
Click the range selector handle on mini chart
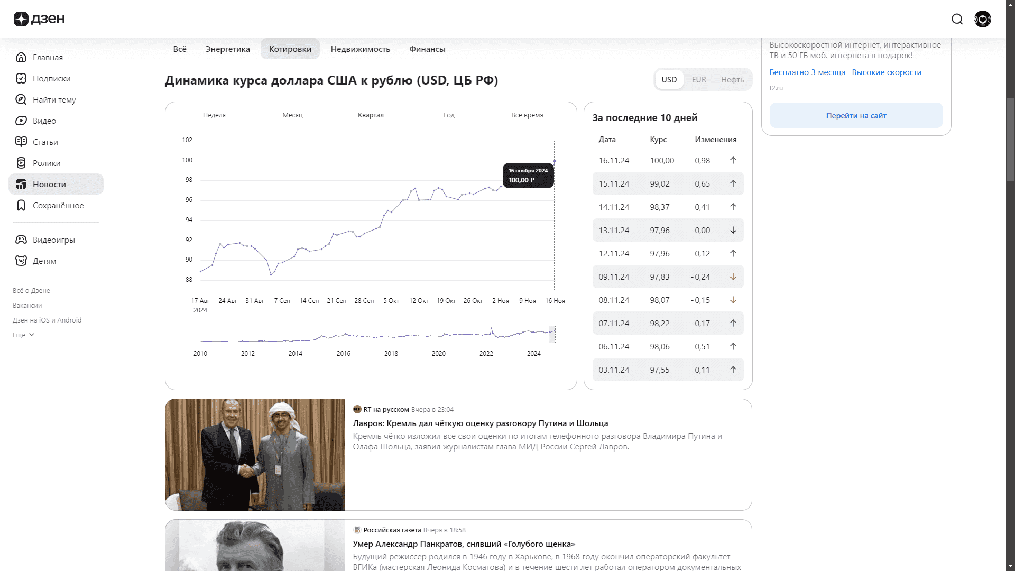[x=552, y=334]
